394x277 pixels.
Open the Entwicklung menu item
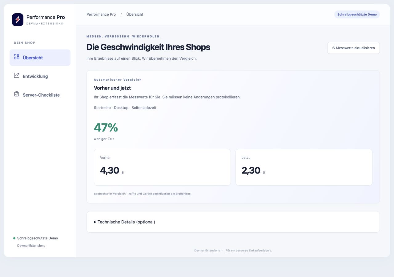coord(40,76)
